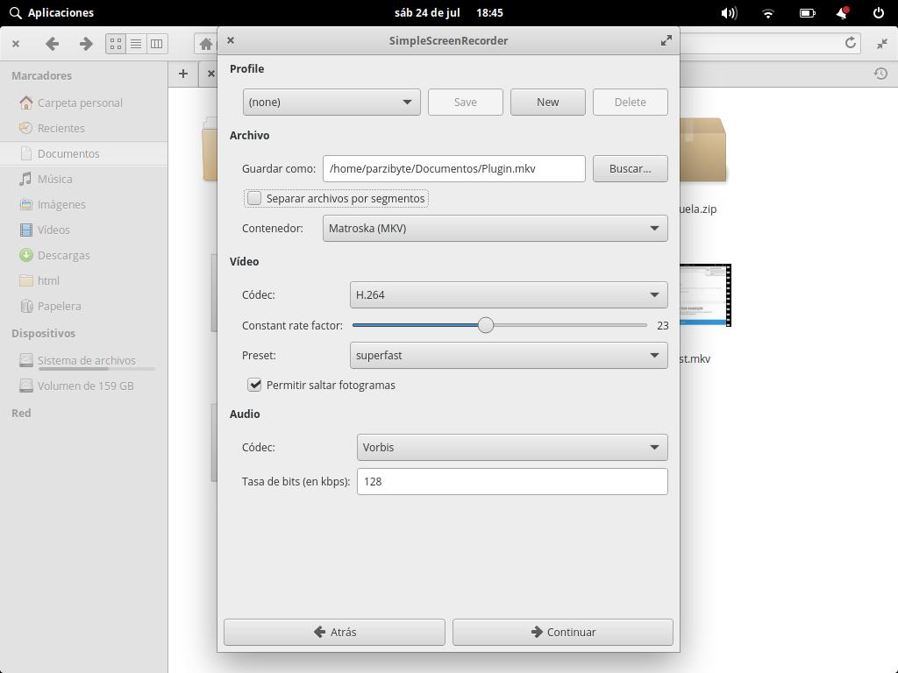Reload the file manager folder
This screenshot has height=673, width=898.
[851, 43]
